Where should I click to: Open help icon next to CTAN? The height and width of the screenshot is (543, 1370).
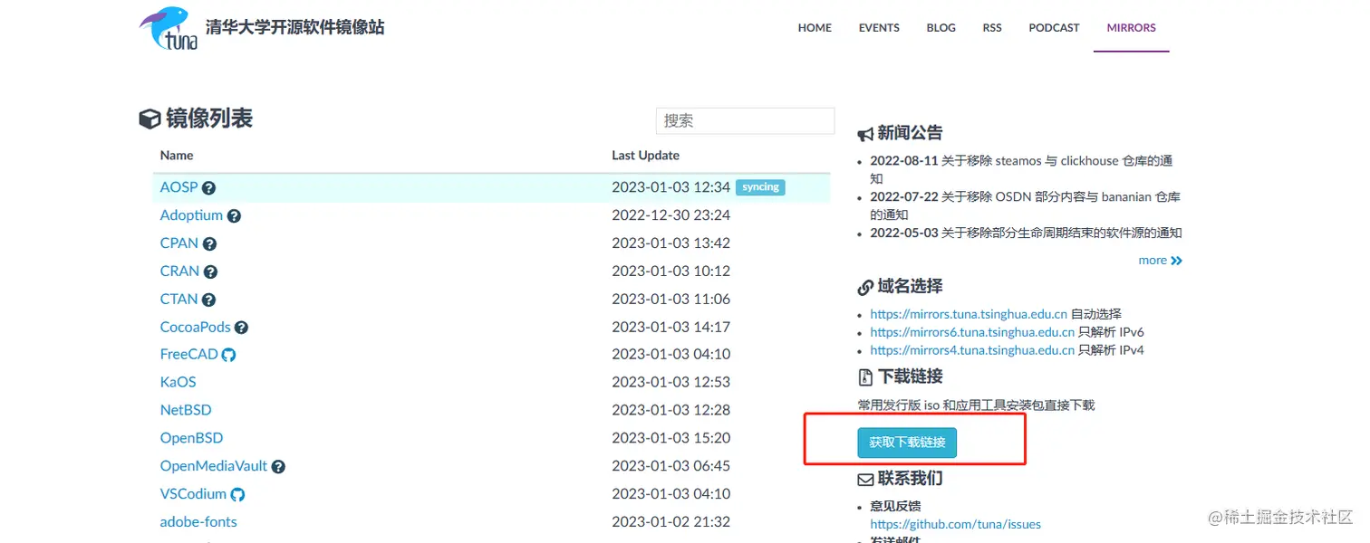click(208, 300)
